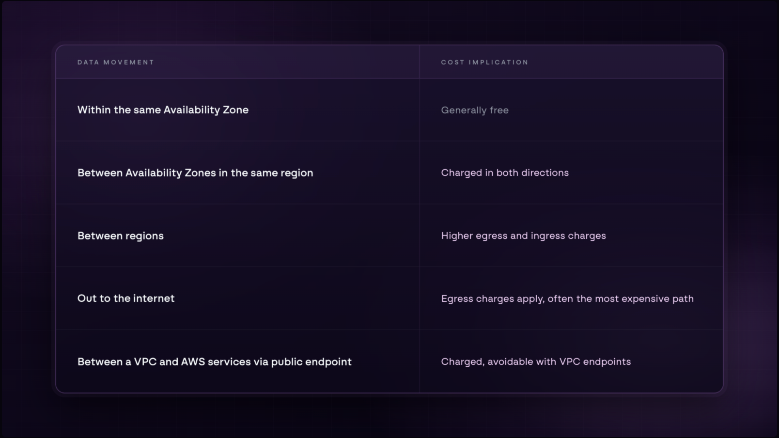
Task: Select the 'Between regions' row label
Action: click(x=121, y=236)
